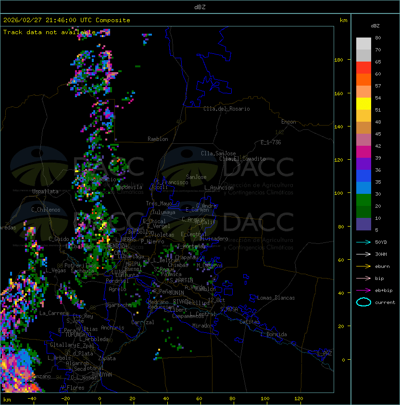
Task: Click the 'SanJose' place label
Action: (196, 177)
